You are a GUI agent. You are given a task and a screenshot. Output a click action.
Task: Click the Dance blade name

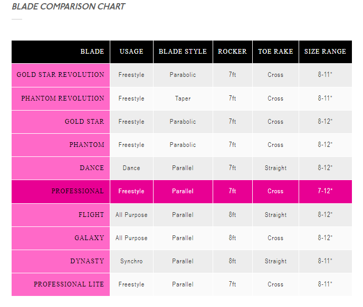coord(92,168)
